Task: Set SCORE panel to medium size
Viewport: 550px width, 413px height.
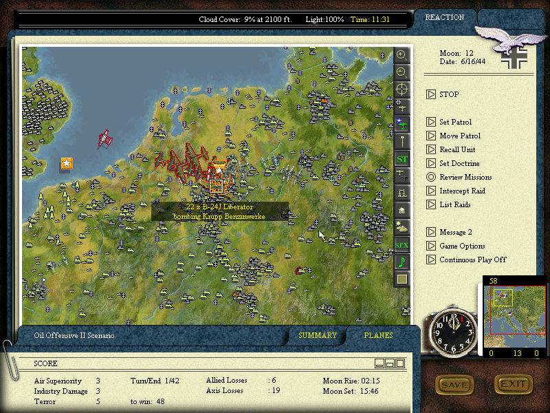Action: [x=390, y=363]
